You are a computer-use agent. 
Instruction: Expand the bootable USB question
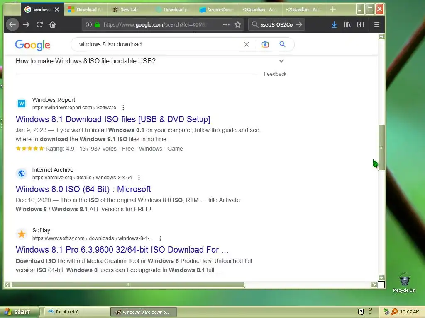tap(281, 61)
